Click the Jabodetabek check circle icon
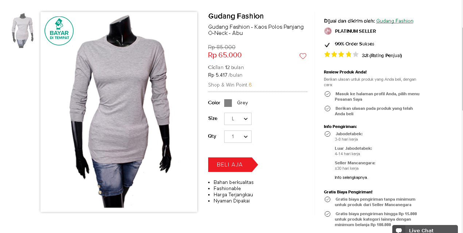 click(327, 134)
